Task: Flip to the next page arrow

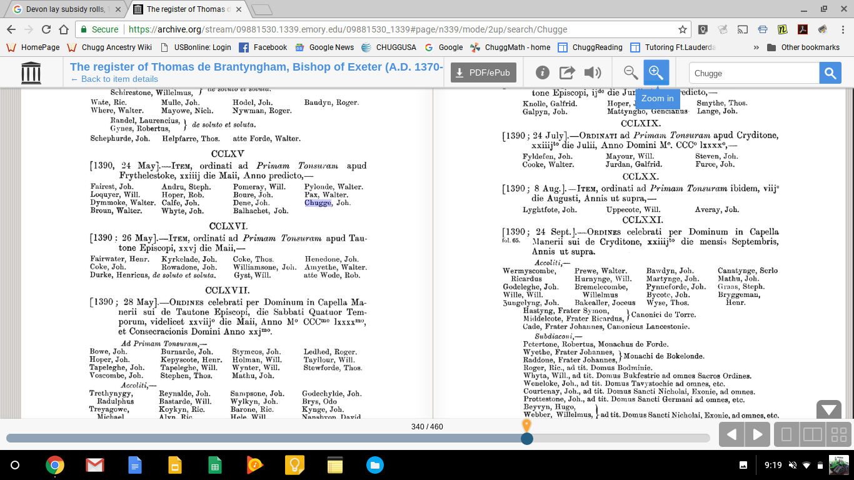Action: [x=758, y=434]
